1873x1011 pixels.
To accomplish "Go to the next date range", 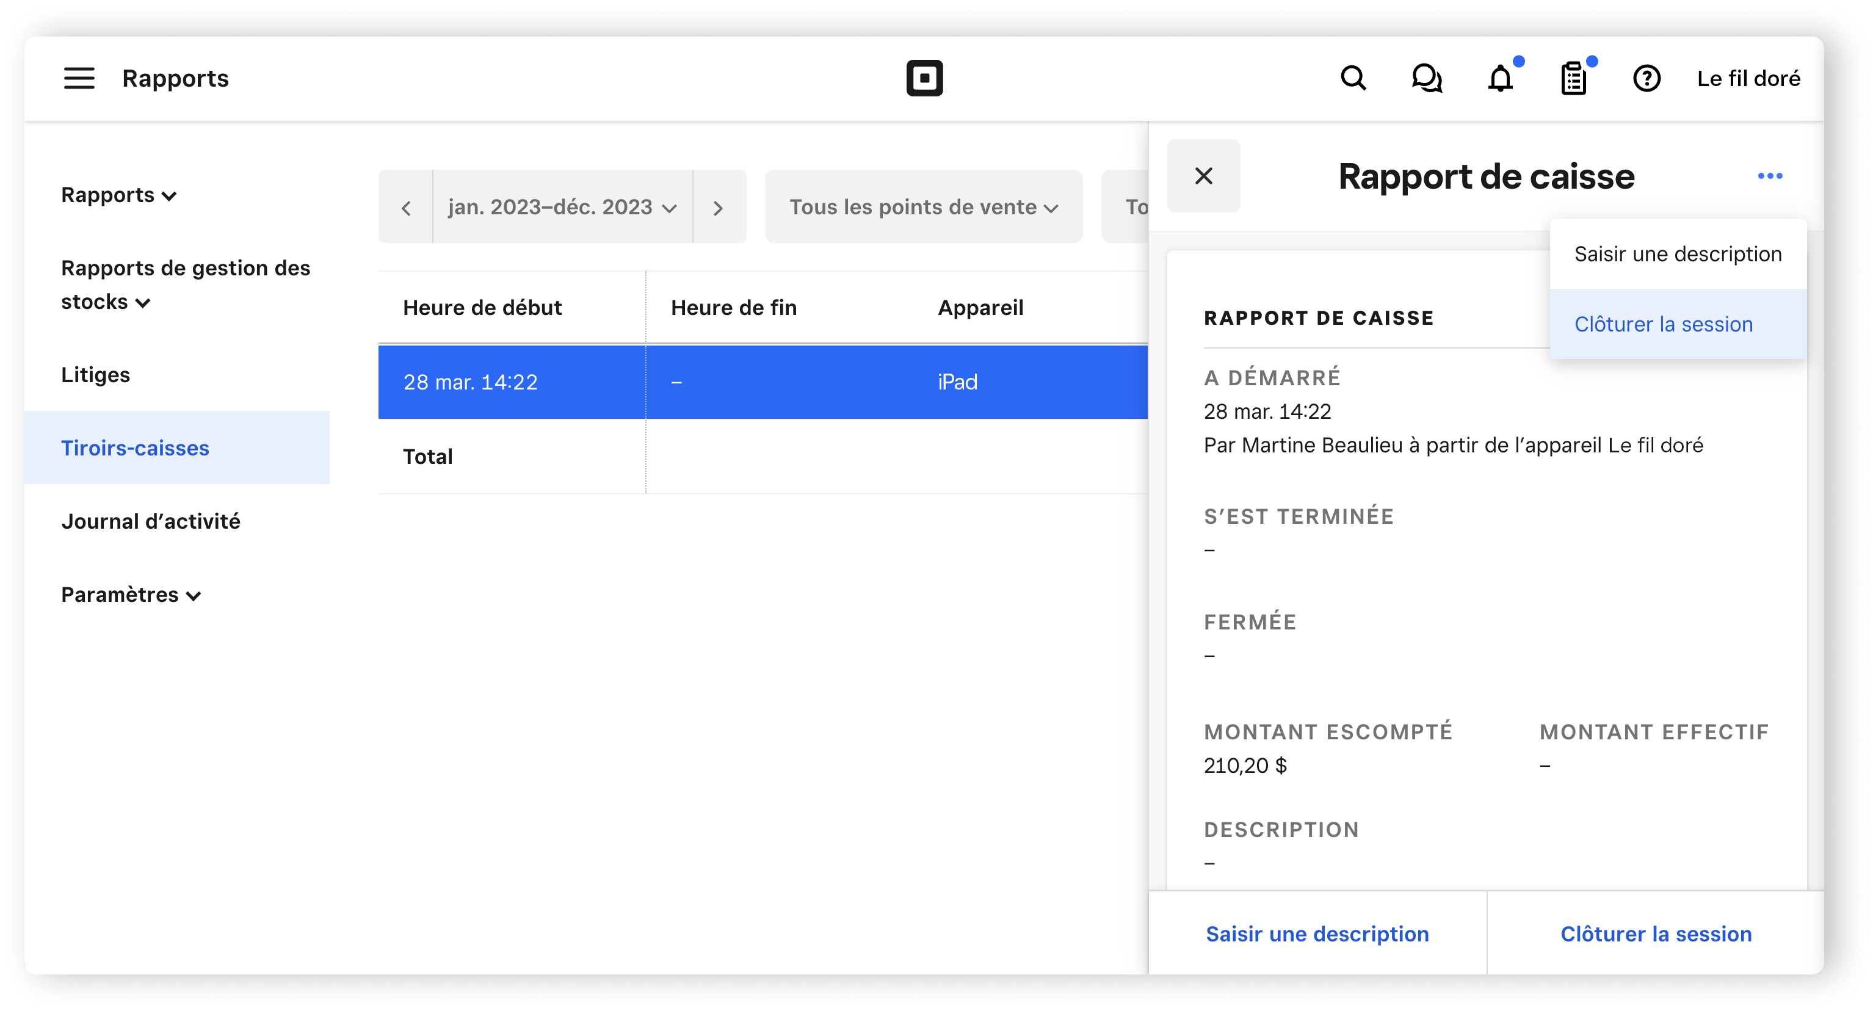I will tap(719, 208).
